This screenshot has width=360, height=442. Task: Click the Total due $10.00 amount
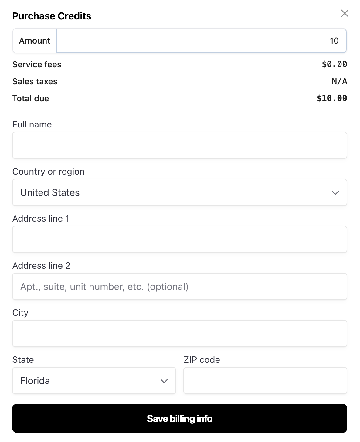click(x=331, y=98)
